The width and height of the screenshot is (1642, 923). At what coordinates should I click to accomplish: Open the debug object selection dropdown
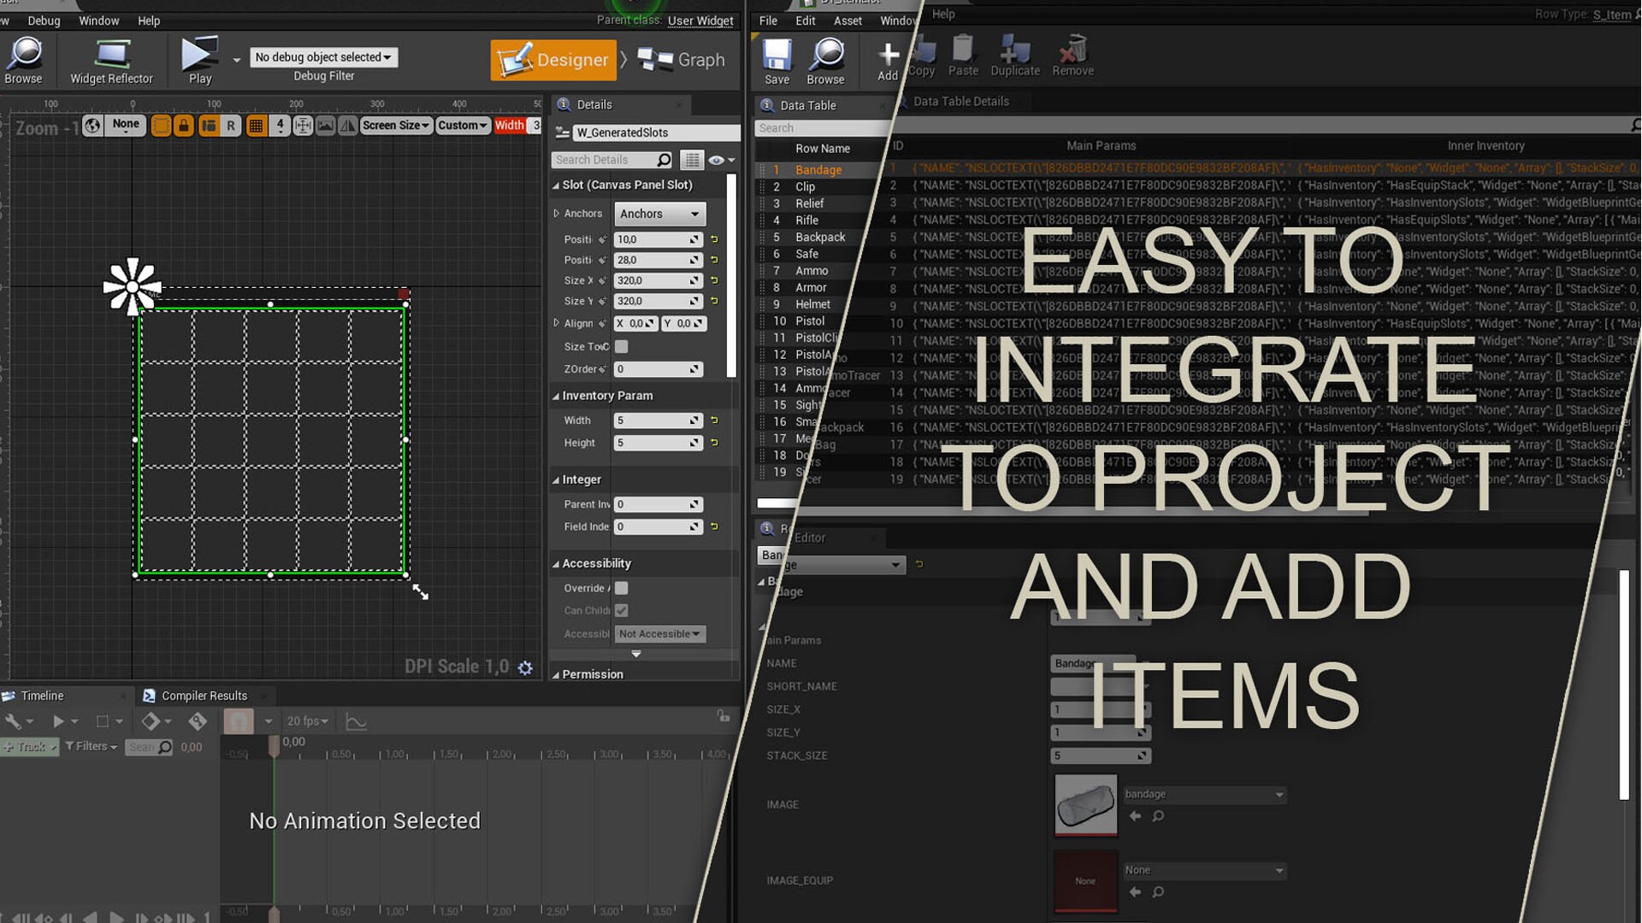tap(323, 57)
